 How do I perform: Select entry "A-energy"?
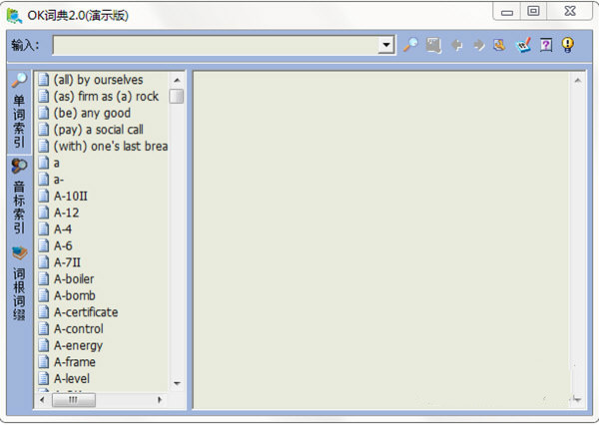pos(78,345)
